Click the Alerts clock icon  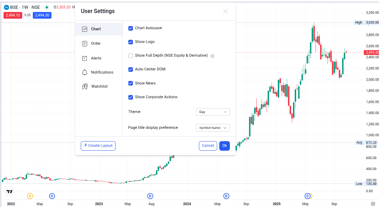(85, 58)
